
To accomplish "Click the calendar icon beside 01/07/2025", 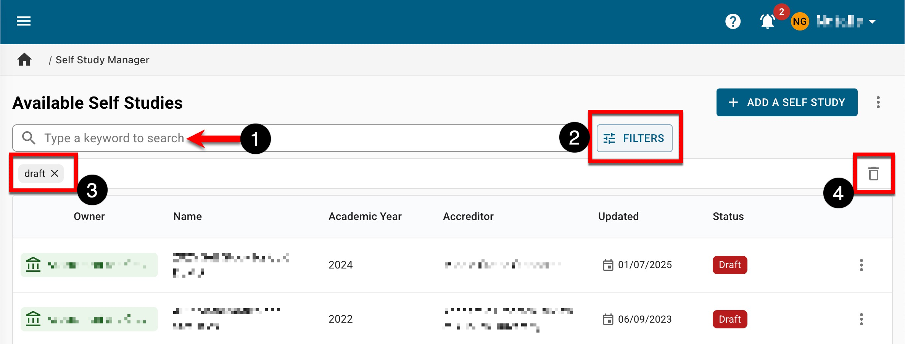I will [608, 265].
